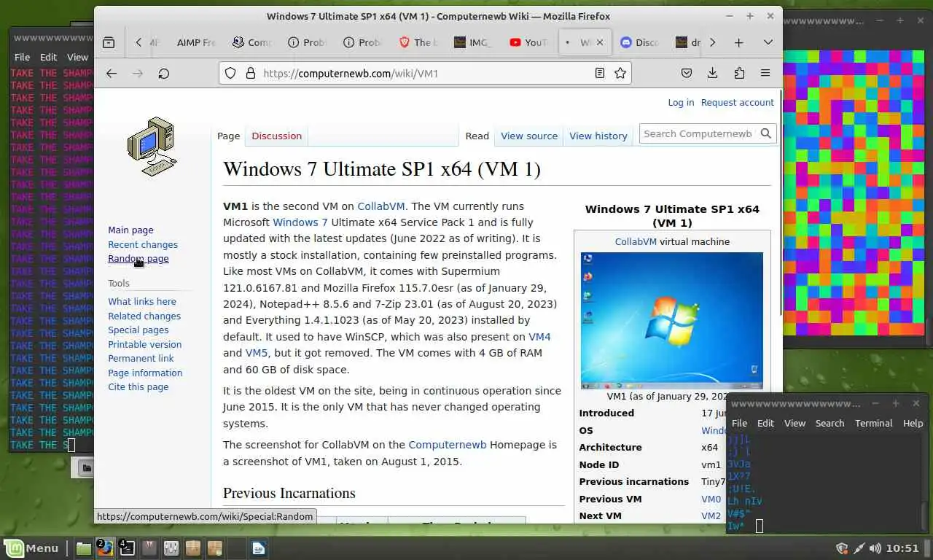Click the Firefox taskbar icon
Image resolution: width=933 pixels, height=560 pixels.
pyautogui.click(x=106, y=548)
